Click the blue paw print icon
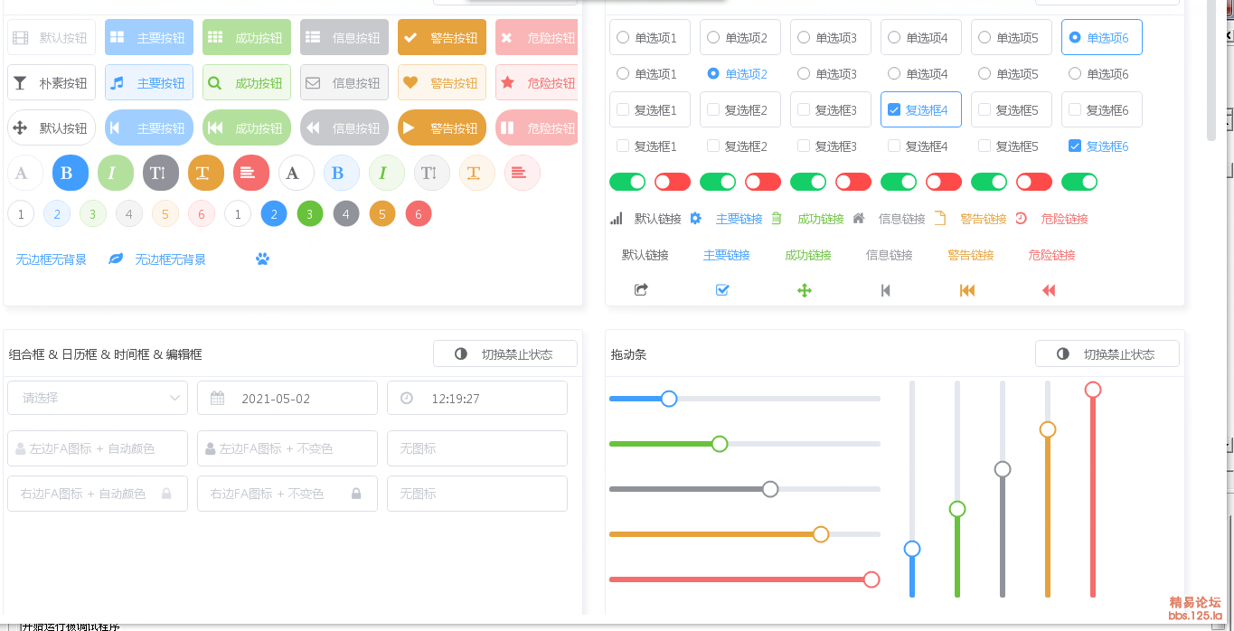Viewport: 1234px width, 631px height. pos(262,259)
